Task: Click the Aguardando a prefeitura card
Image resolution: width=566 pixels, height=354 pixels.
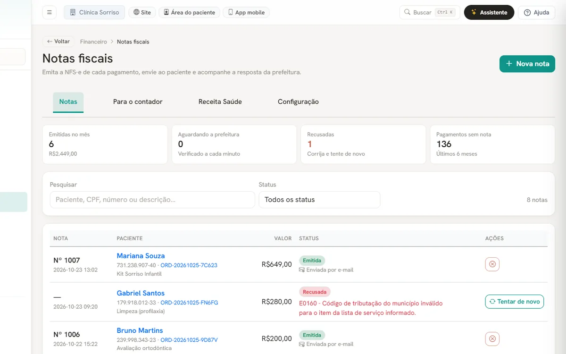Action: pyautogui.click(x=234, y=144)
